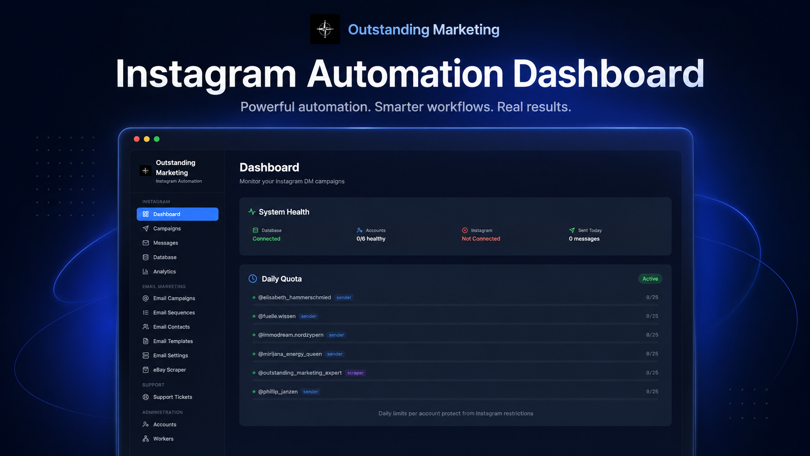This screenshot has height=456, width=810.
Task: Click the Analytics bar chart icon
Action: coord(145,271)
